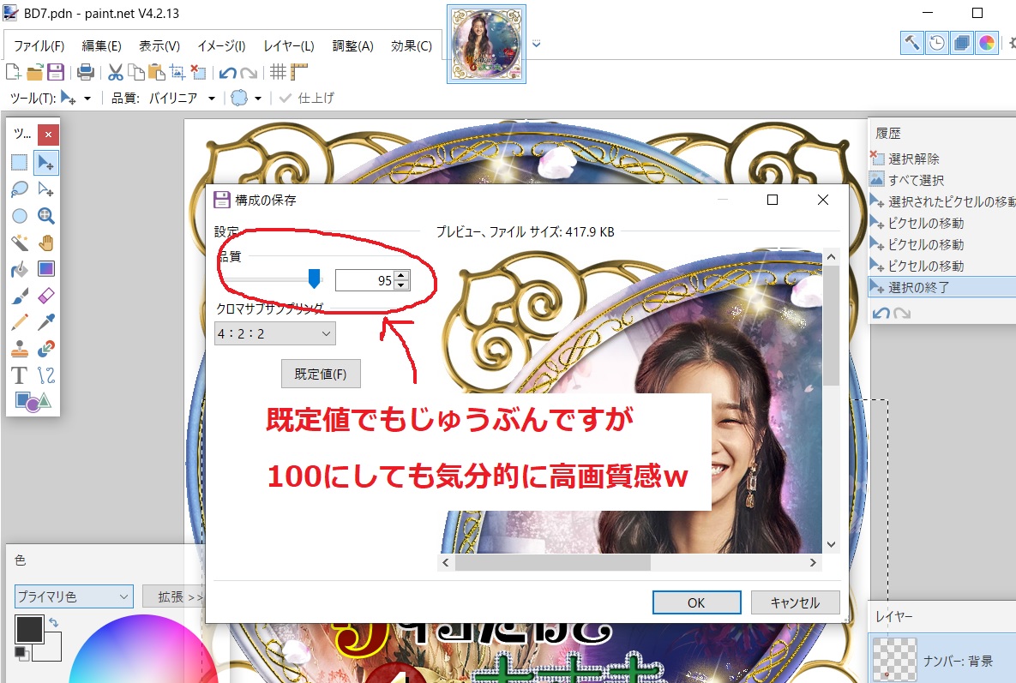Toggle the Layers window button at top right
The height and width of the screenshot is (683, 1016).
tap(962, 43)
